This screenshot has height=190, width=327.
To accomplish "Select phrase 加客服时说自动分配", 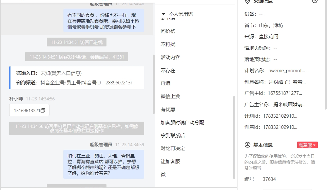I will 182,123.
